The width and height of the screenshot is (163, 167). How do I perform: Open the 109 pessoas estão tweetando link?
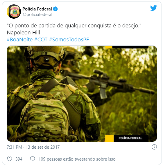coord(77,159)
